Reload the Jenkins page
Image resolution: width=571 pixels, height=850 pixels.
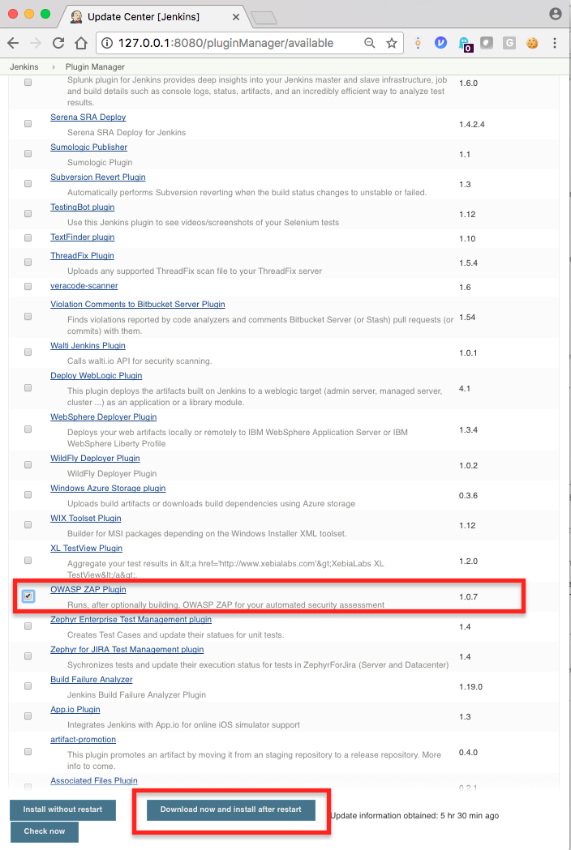tap(58, 43)
